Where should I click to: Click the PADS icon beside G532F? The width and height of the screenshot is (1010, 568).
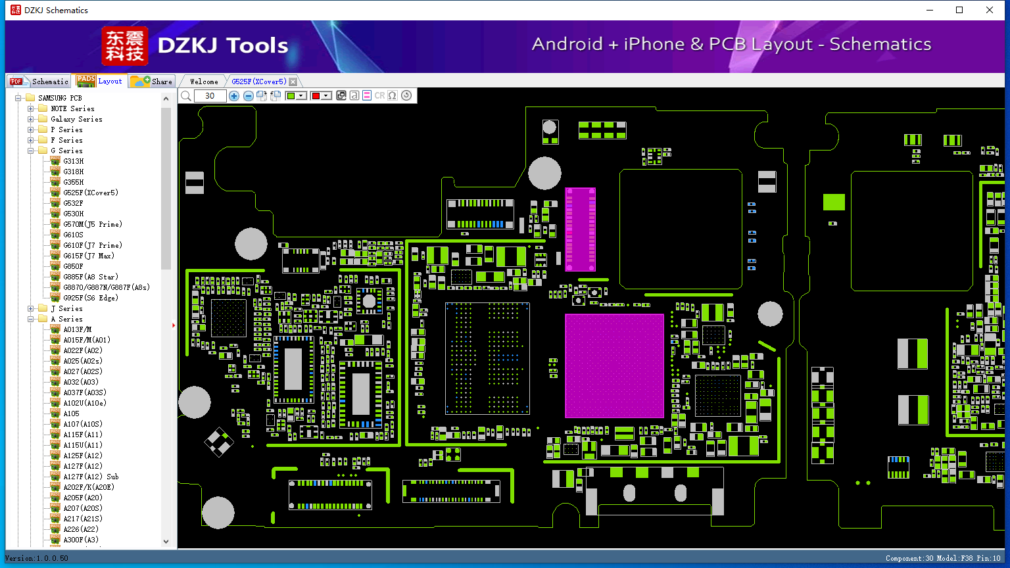[55, 203]
